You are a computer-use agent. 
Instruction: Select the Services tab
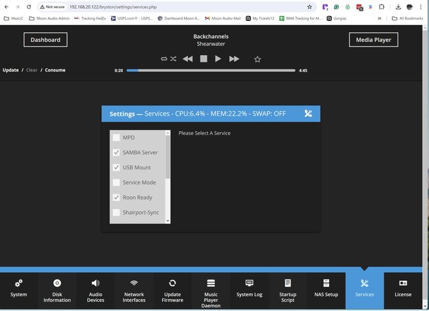pos(365,291)
